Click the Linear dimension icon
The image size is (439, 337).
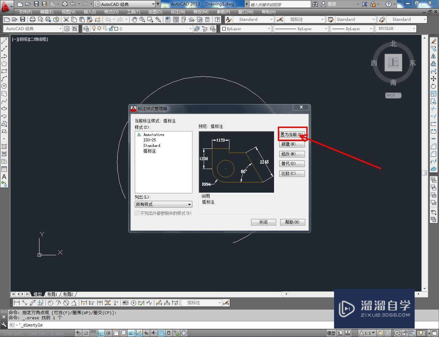tap(16, 303)
